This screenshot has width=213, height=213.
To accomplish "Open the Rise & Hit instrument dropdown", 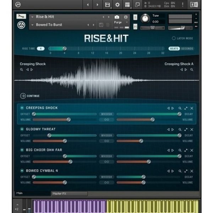I will pyautogui.click(x=32, y=17).
